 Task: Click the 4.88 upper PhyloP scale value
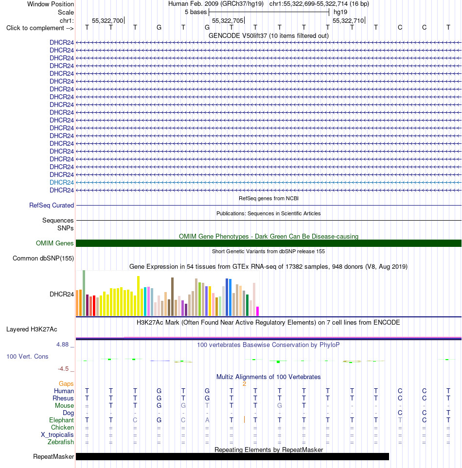coord(62,345)
